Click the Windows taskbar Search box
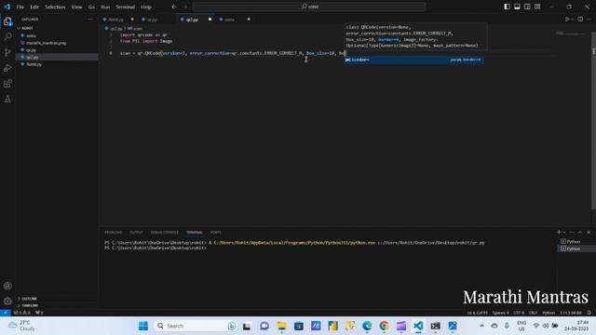Screen dimensions: 596x335 click(x=195, y=326)
